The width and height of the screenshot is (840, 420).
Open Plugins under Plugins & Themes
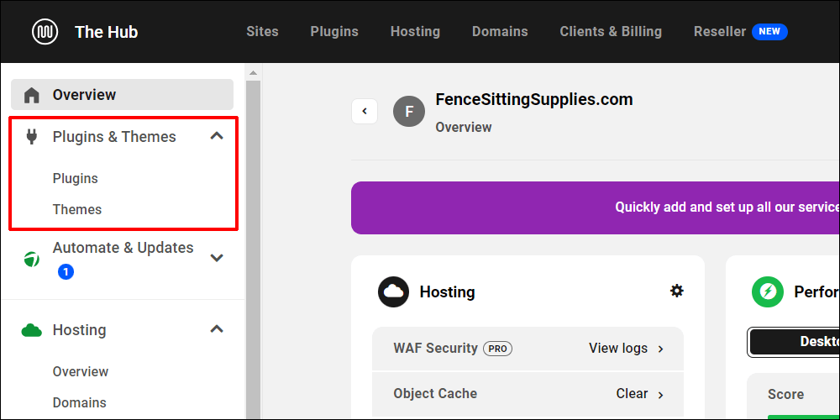click(75, 178)
